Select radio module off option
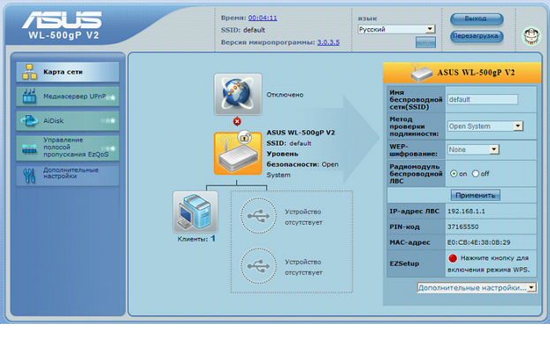 click(476, 173)
